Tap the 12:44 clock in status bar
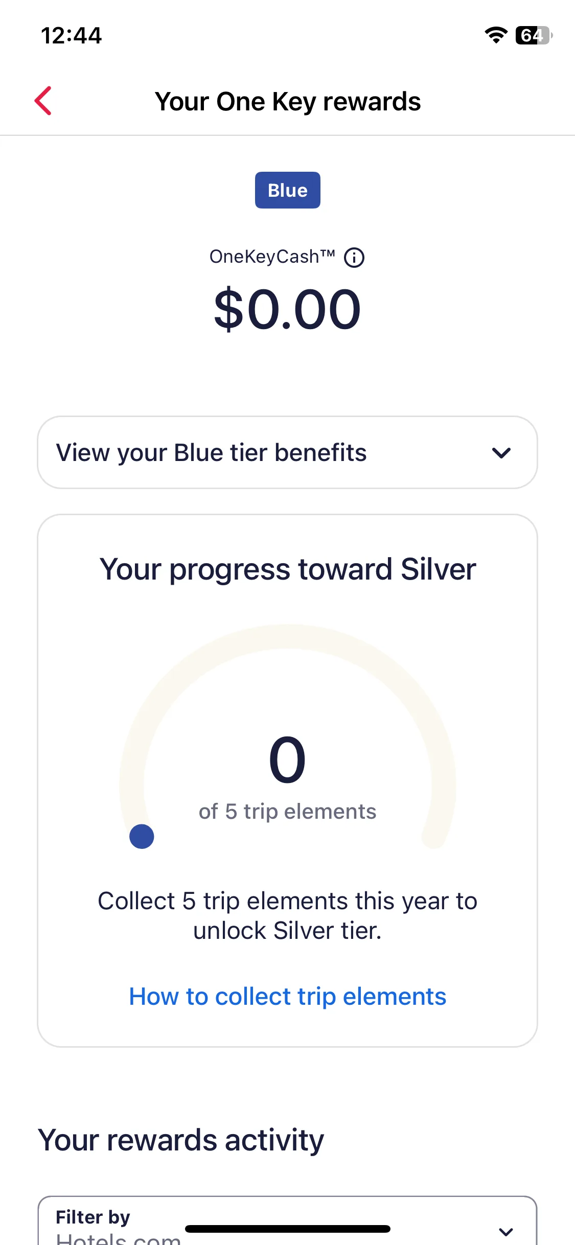This screenshot has height=1245, width=575. [72, 36]
